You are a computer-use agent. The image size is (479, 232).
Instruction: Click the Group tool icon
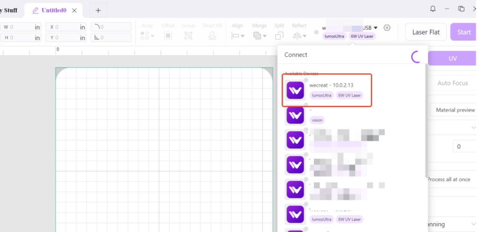189,36
